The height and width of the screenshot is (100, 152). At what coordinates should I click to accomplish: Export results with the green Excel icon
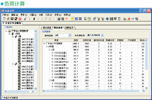[x=89, y=19]
